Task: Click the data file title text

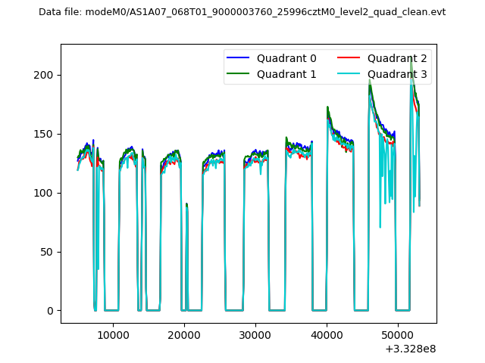Action: [x=242, y=12]
